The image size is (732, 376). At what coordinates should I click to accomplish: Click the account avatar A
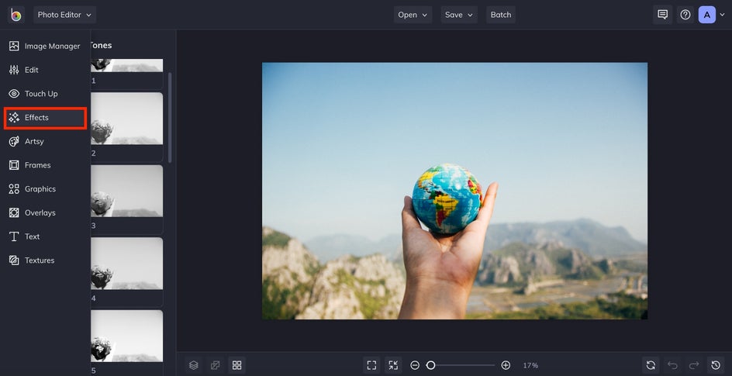[x=706, y=15]
